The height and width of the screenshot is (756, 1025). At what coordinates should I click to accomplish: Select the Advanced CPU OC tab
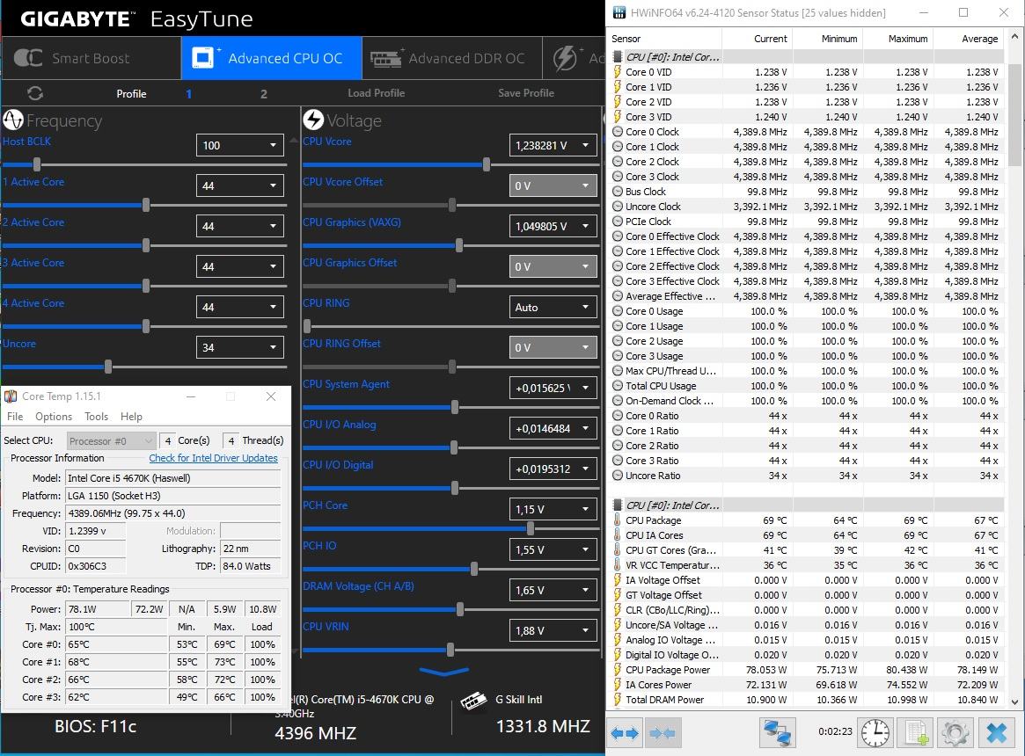click(271, 58)
